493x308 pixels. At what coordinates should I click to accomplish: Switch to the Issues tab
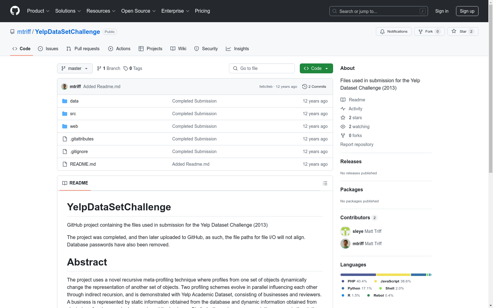48,49
